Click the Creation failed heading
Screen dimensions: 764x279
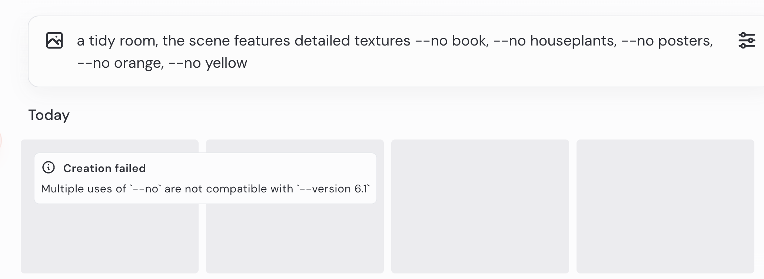[104, 168]
